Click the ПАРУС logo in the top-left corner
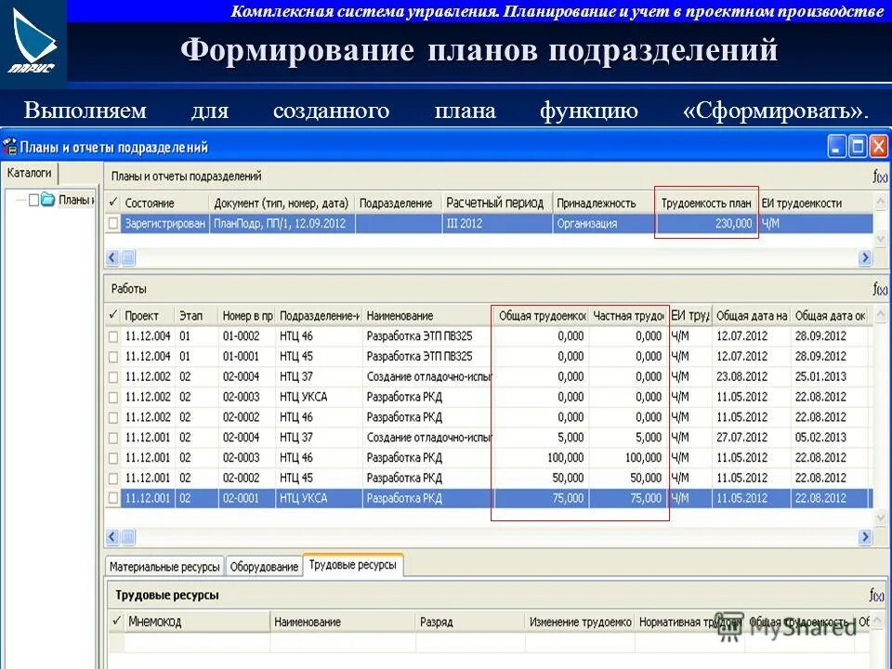892x669 pixels. click(x=33, y=39)
